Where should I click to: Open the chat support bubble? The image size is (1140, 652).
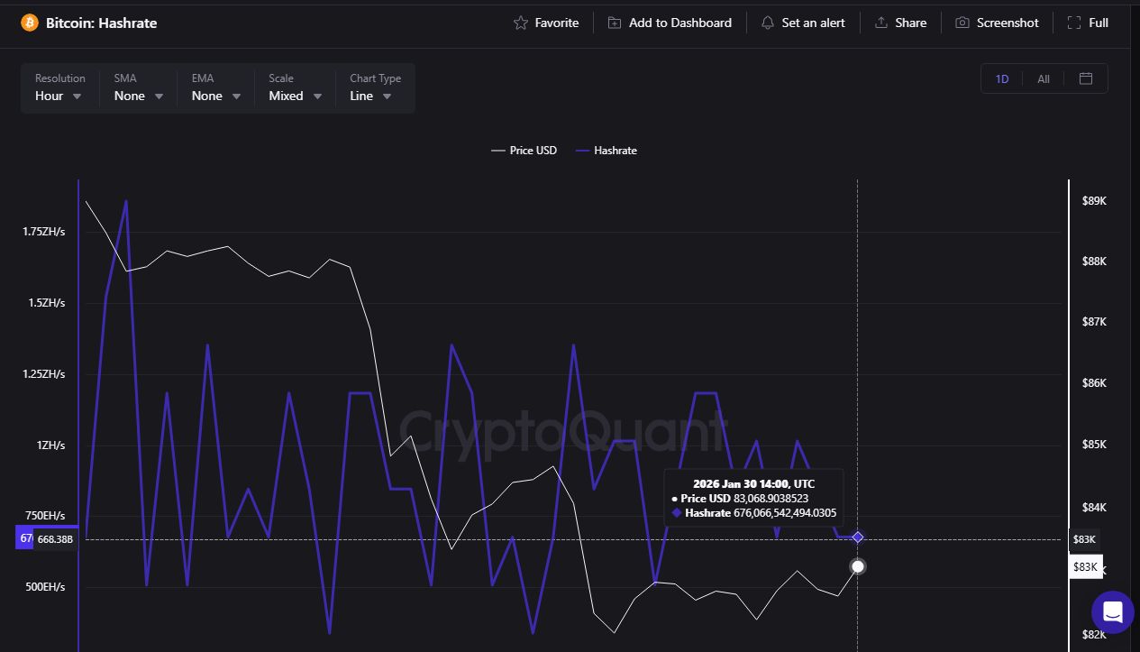click(x=1112, y=612)
